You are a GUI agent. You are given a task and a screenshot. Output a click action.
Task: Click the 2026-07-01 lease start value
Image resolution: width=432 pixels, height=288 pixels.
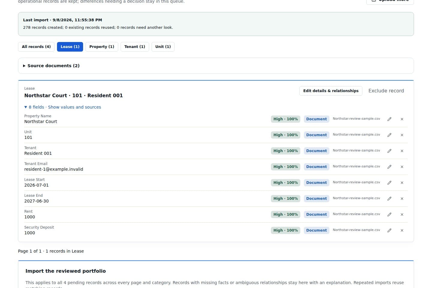36,185
